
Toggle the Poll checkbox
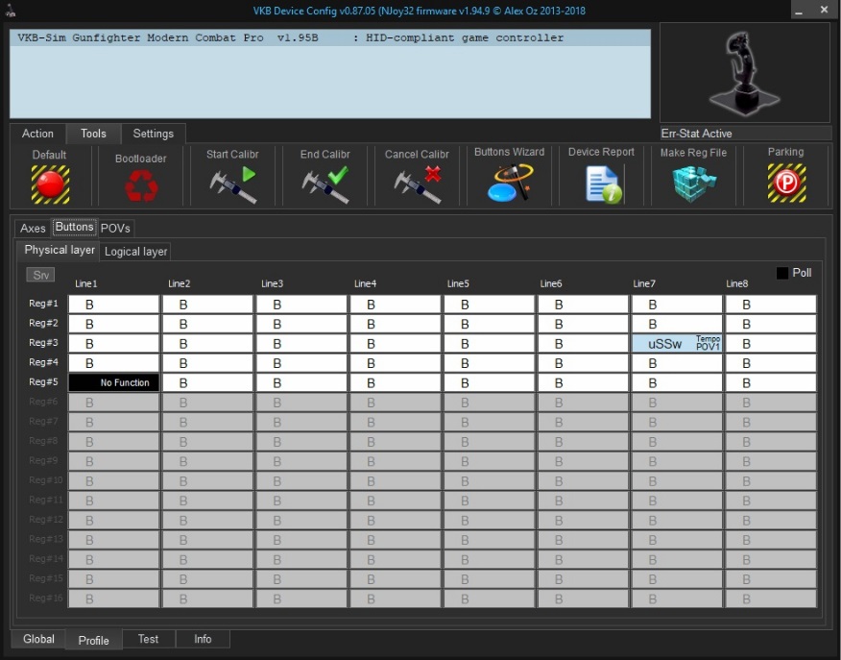[x=782, y=273]
